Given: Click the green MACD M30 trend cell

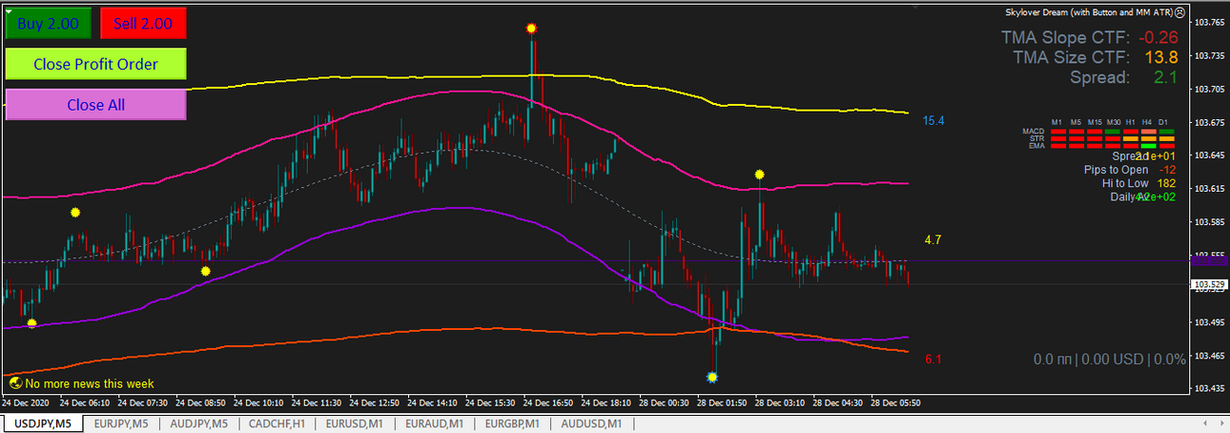Looking at the screenshot, I should [x=1113, y=132].
